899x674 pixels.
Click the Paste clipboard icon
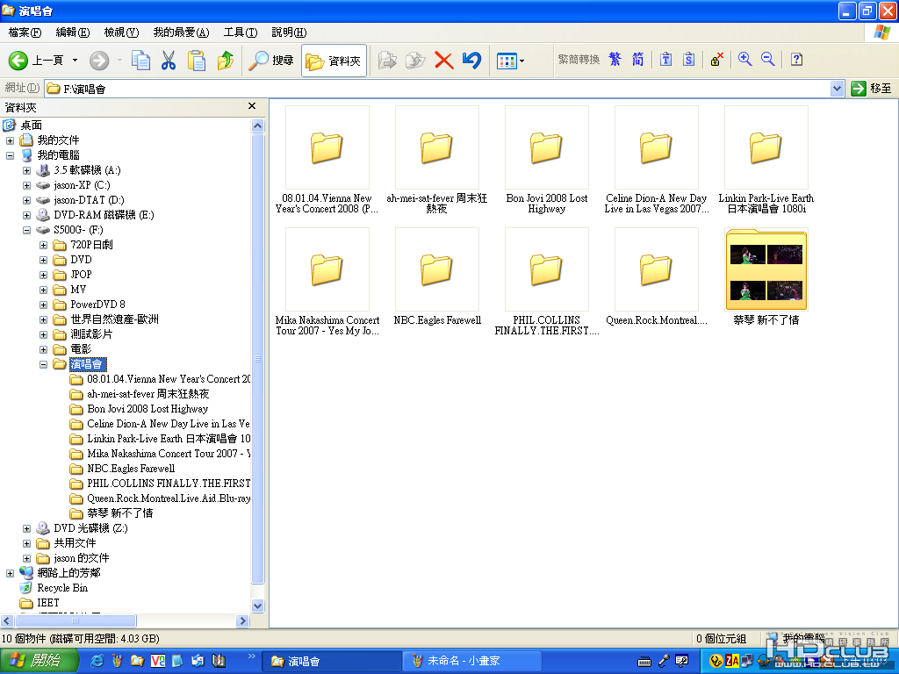197,61
